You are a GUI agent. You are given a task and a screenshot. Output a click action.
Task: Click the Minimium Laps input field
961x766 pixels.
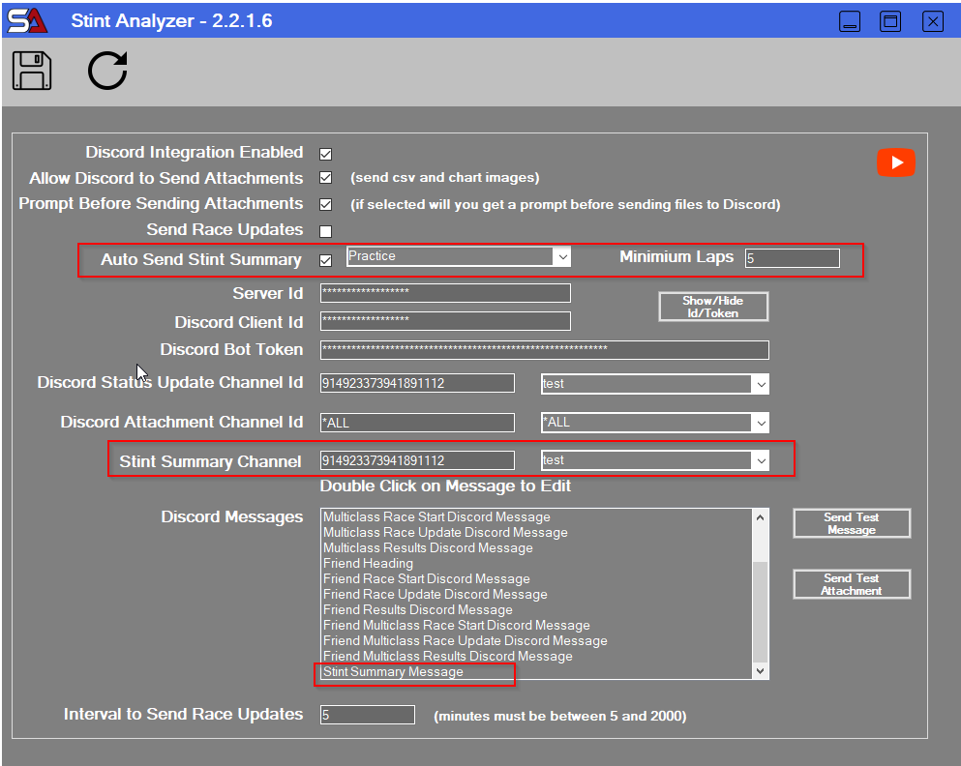792,258
